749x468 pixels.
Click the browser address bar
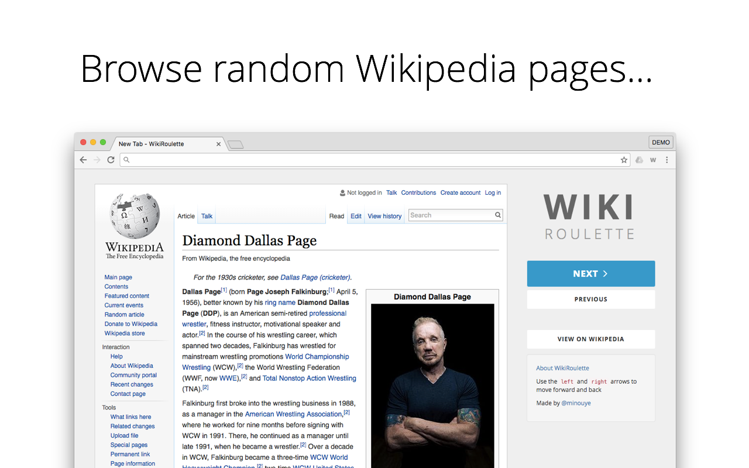pyautogui.click(x=374, y=160)
